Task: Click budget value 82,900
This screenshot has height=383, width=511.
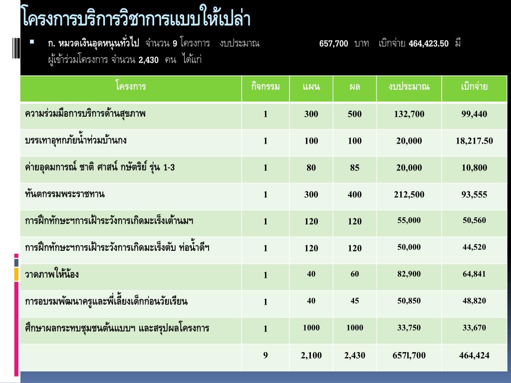Action: pyautogui.click(x=409, y=274)
